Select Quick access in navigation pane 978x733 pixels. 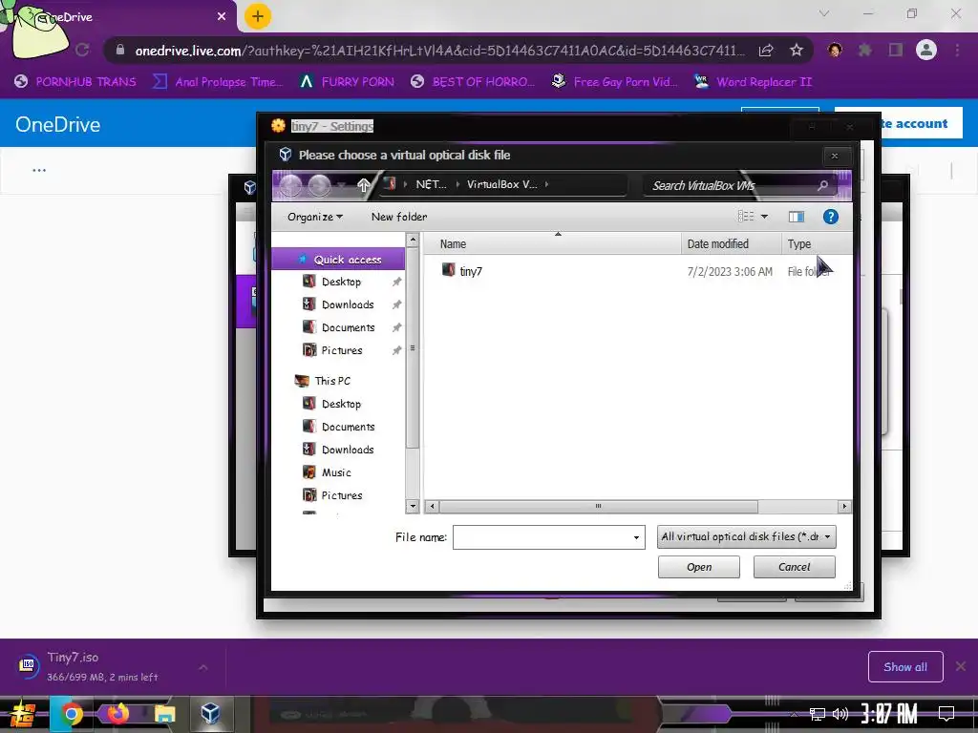point(339,260)
